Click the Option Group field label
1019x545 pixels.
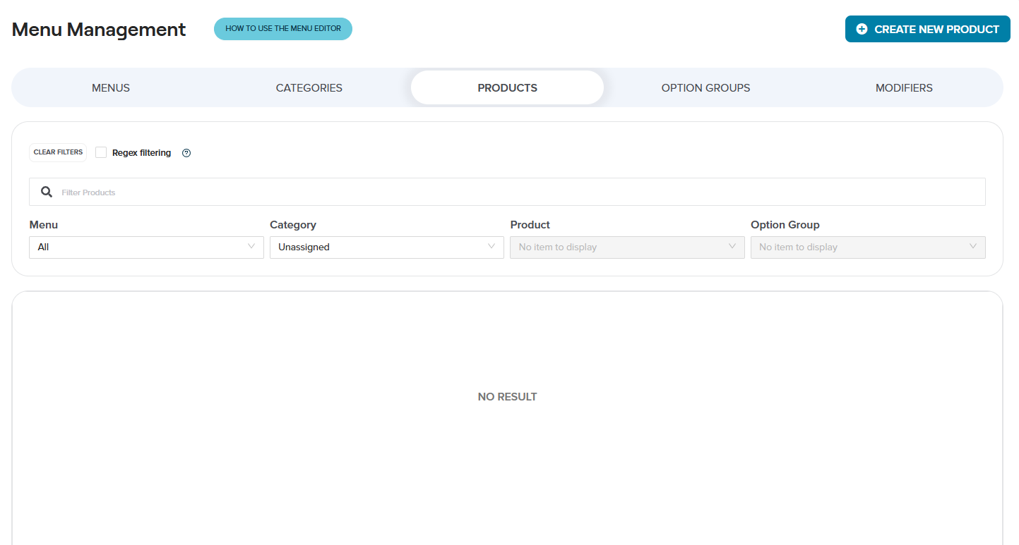[x=785, y=225]
